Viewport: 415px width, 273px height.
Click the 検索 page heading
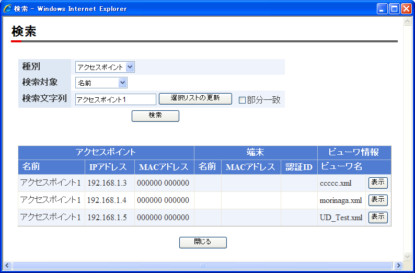point(24,31)
